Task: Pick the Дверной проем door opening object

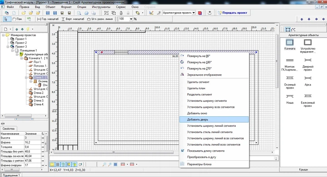Action: 307,64
